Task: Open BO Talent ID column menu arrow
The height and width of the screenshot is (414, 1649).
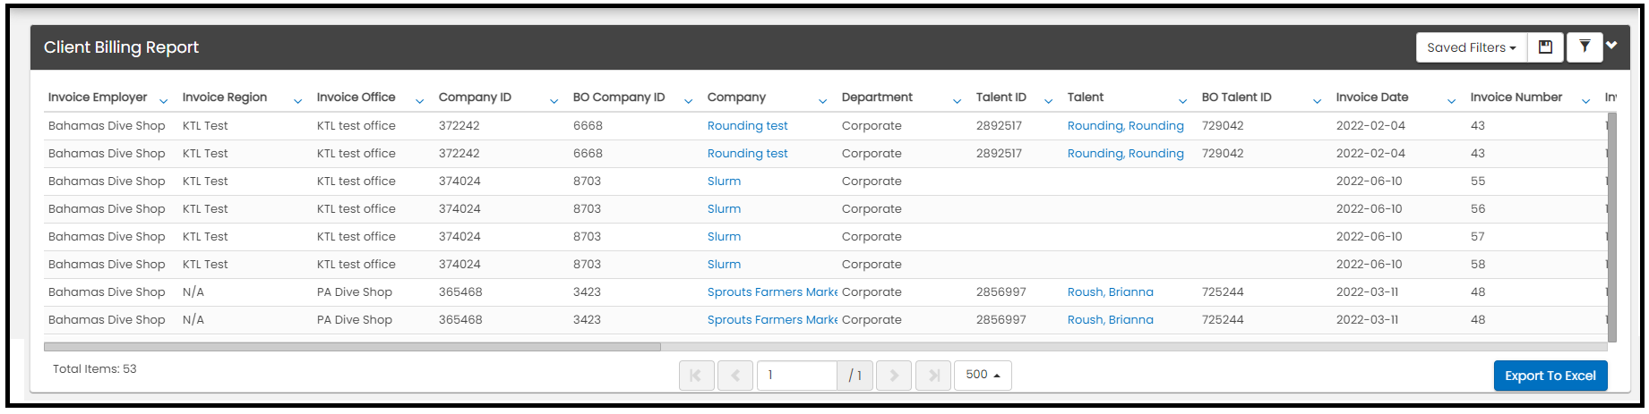Action: [1317, 101]
